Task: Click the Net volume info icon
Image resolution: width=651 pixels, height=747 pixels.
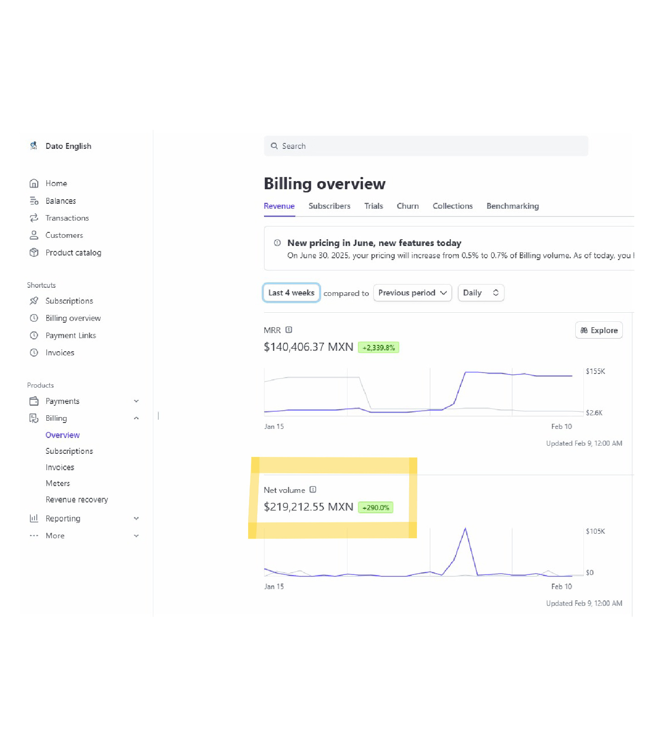Action: [x=313, y=490]
